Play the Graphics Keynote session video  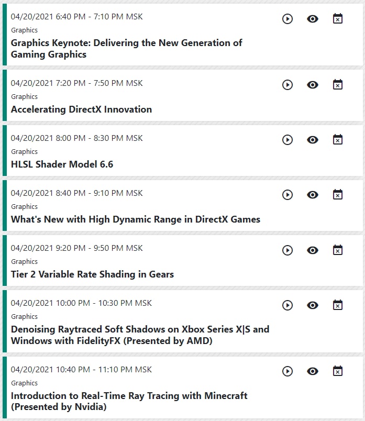tap(287, 19)
